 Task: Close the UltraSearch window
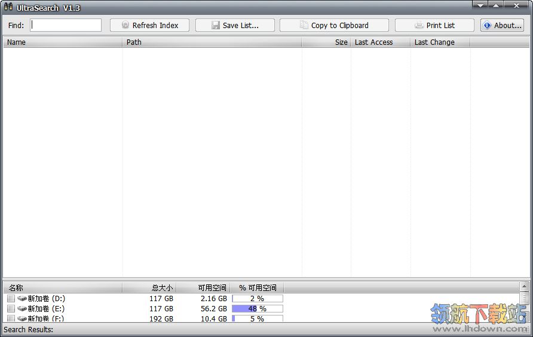click(516, 5)
